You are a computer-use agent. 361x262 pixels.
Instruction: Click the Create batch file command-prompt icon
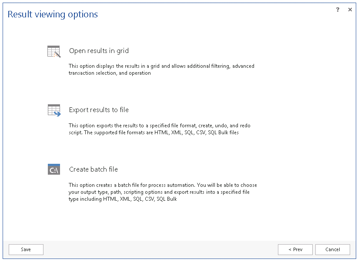click(53, 169)
